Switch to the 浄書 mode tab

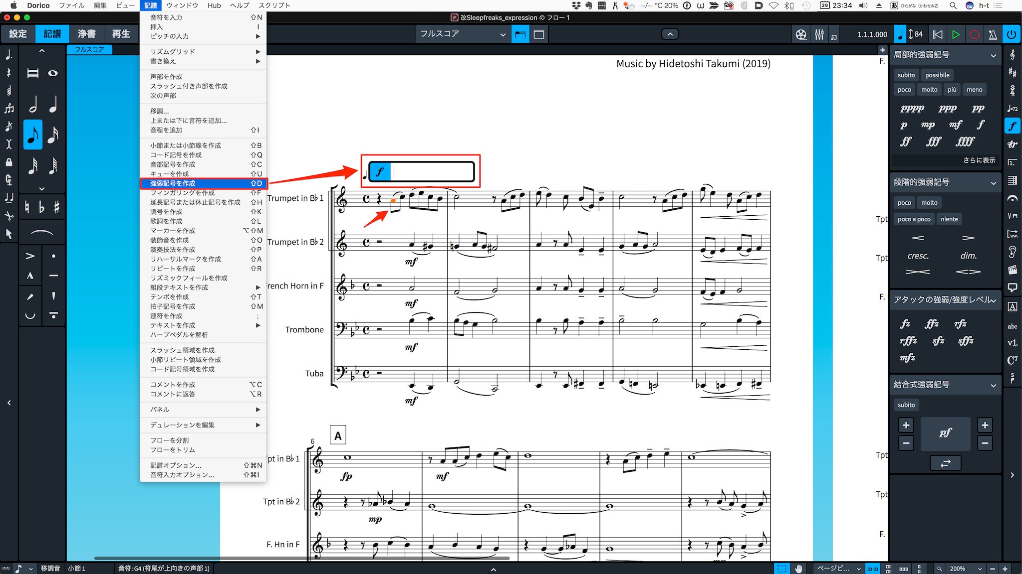pos(86,34)
